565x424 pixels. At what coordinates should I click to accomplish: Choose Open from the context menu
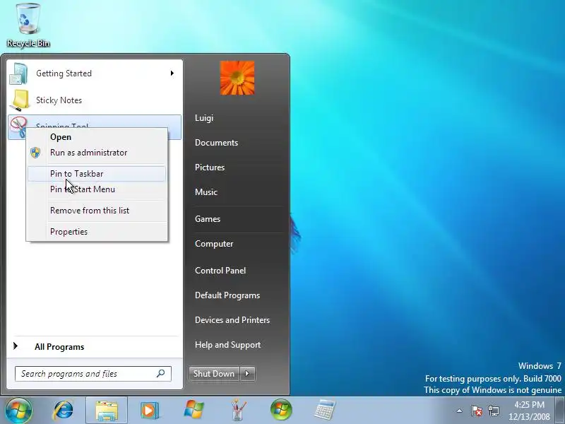[97, 137]
